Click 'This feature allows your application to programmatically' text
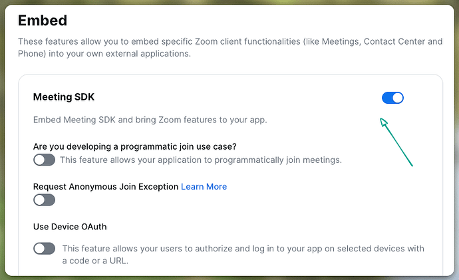 [201, 160]
